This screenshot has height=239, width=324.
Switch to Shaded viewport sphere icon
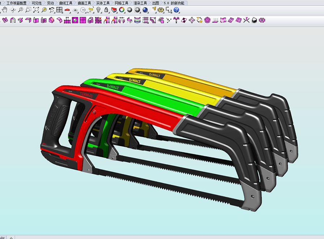(130, 10)
